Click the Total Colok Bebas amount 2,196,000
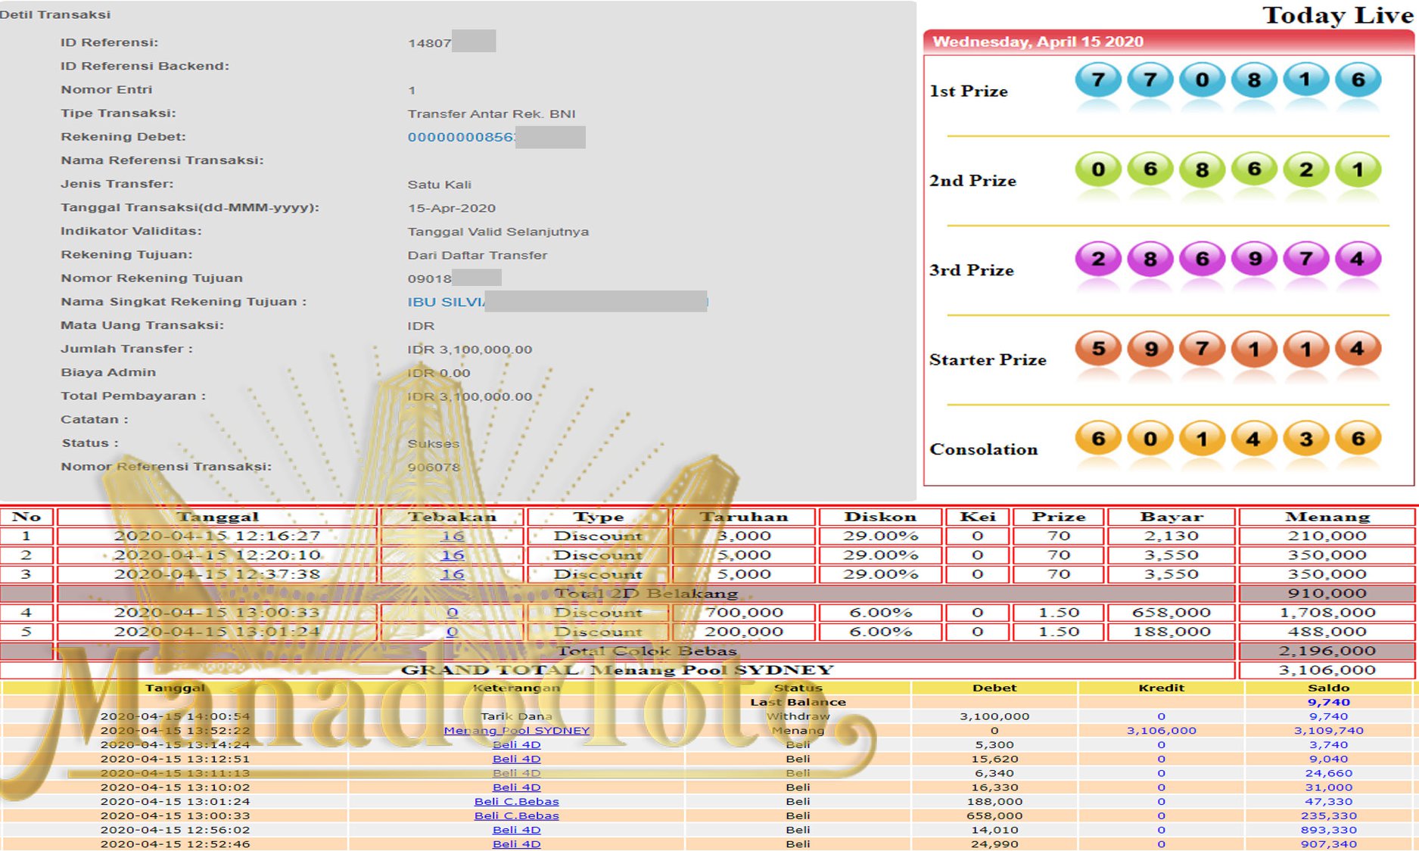This screenshot has width=1419, height=851. pos(1327,651)
